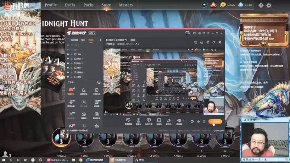Expand the speaker options arrow
Image resolution: width=290 pixels, height=163 pixels.
(x=183, y=121)
